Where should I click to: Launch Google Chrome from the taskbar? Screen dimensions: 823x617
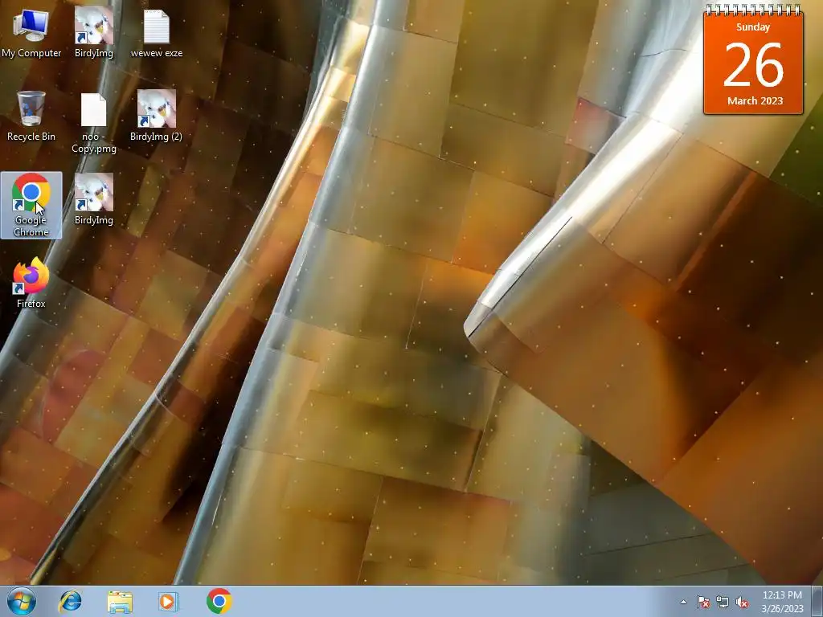click(x=219, y=601)
